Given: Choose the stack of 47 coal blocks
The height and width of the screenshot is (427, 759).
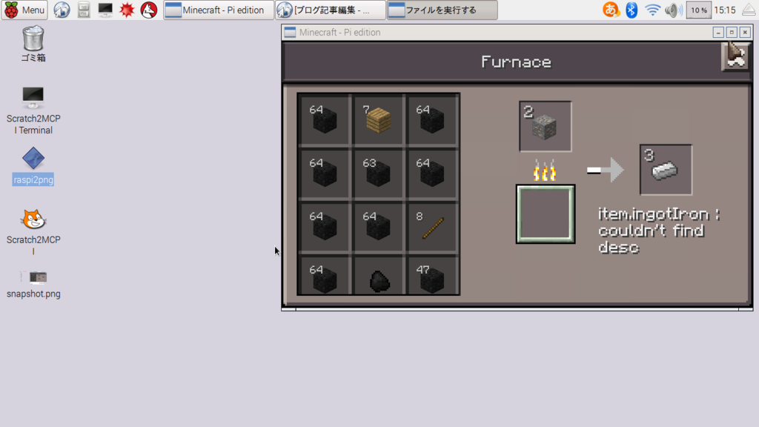Looking at the screenshot, I should [432, 277].
